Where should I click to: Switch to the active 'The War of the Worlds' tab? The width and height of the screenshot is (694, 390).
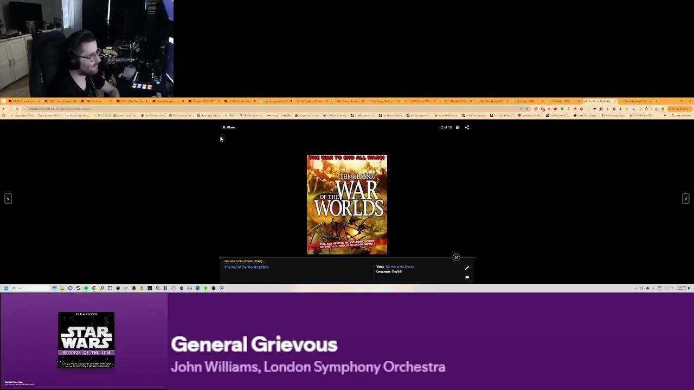[x=600, y=101]
